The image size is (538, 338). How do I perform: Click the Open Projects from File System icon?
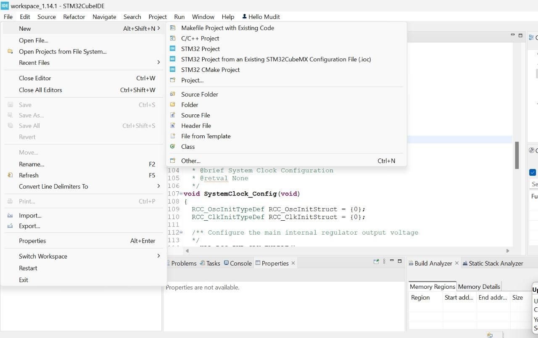coord(10,52)
